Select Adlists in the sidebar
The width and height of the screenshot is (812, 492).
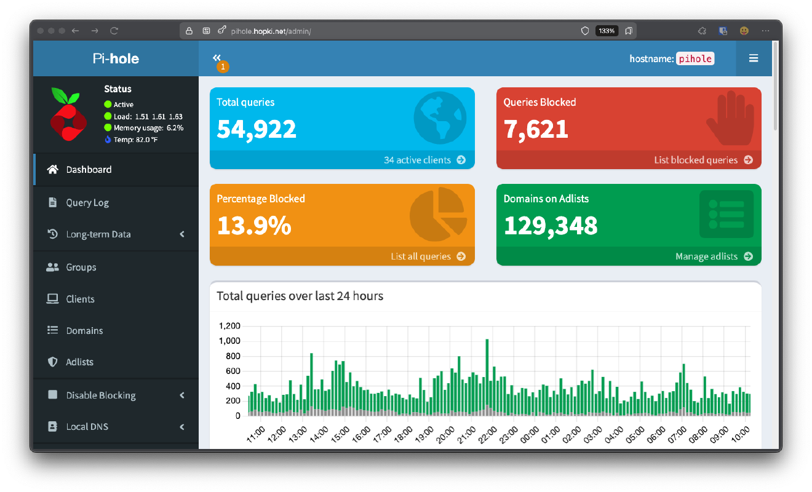(80, 362)
